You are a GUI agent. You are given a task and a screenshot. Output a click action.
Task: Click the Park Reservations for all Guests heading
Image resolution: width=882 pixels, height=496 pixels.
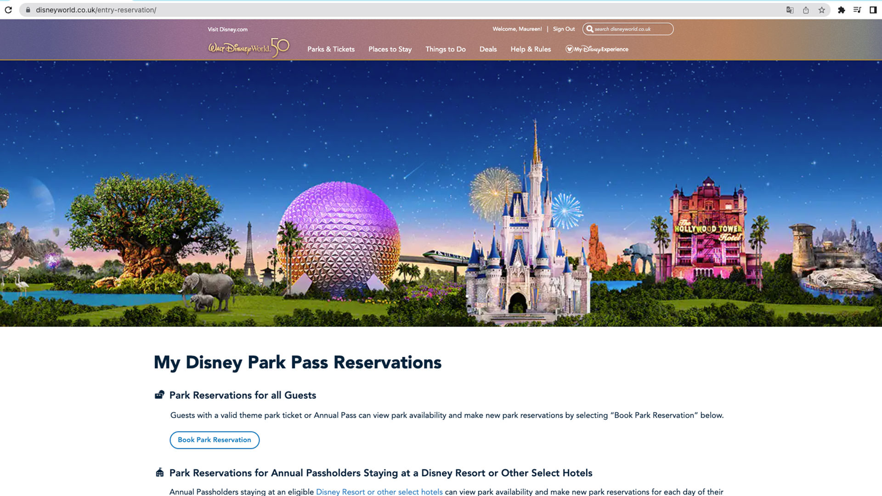pos(243,395)
